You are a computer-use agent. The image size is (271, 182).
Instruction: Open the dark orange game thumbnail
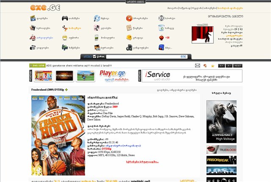pos(64,76)
